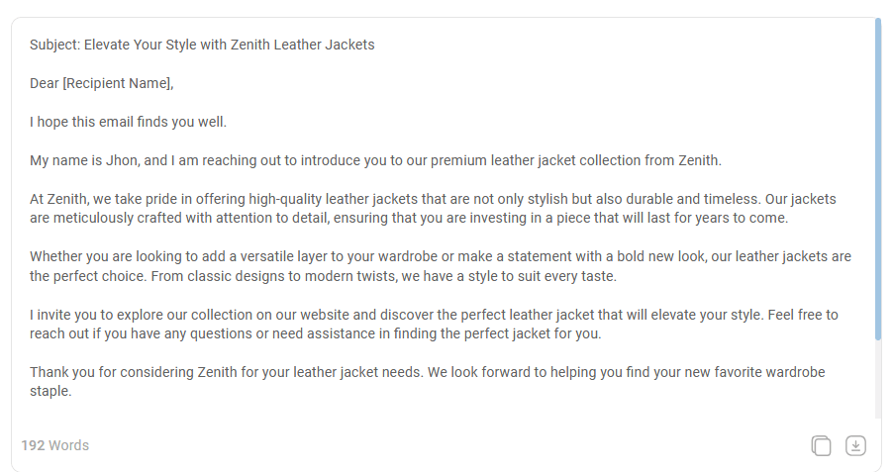Click "Zenith Leather Jackets" in the subject
This screenshot has height=472, width=893.
302,45
